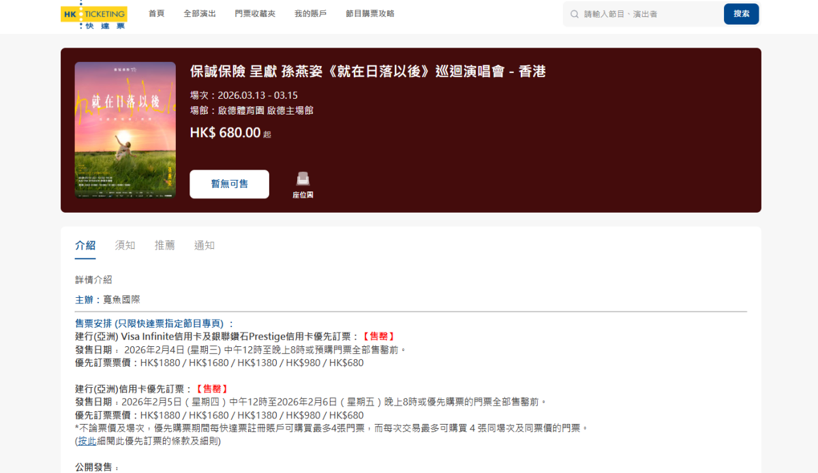The height and width of the screenshot is (473, 818).
Task: Go to 首頁 in navigation bar
Action: pos(156,14)
